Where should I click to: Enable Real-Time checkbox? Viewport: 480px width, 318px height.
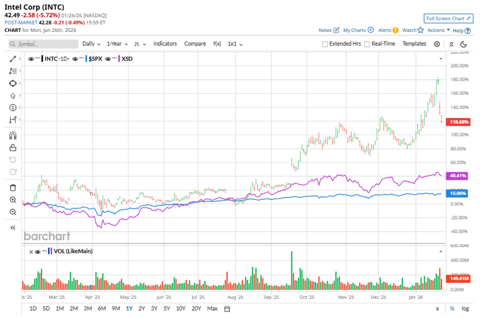click(367, 44)
